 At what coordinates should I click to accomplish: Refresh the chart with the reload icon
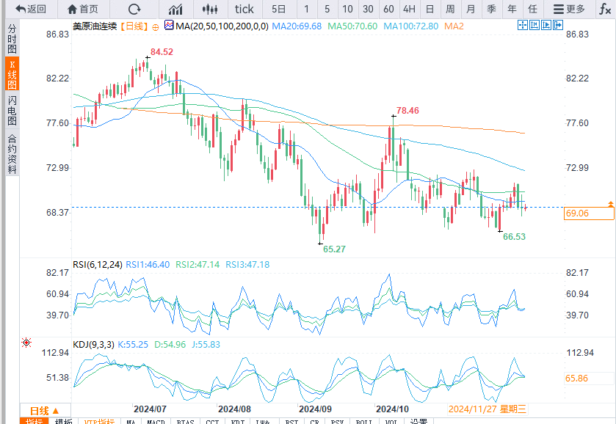pos(134,9)
